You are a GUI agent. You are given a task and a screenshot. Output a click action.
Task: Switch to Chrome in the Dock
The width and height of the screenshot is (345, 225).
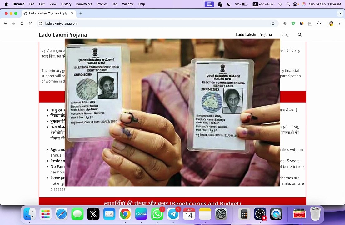tap(125, 214)
